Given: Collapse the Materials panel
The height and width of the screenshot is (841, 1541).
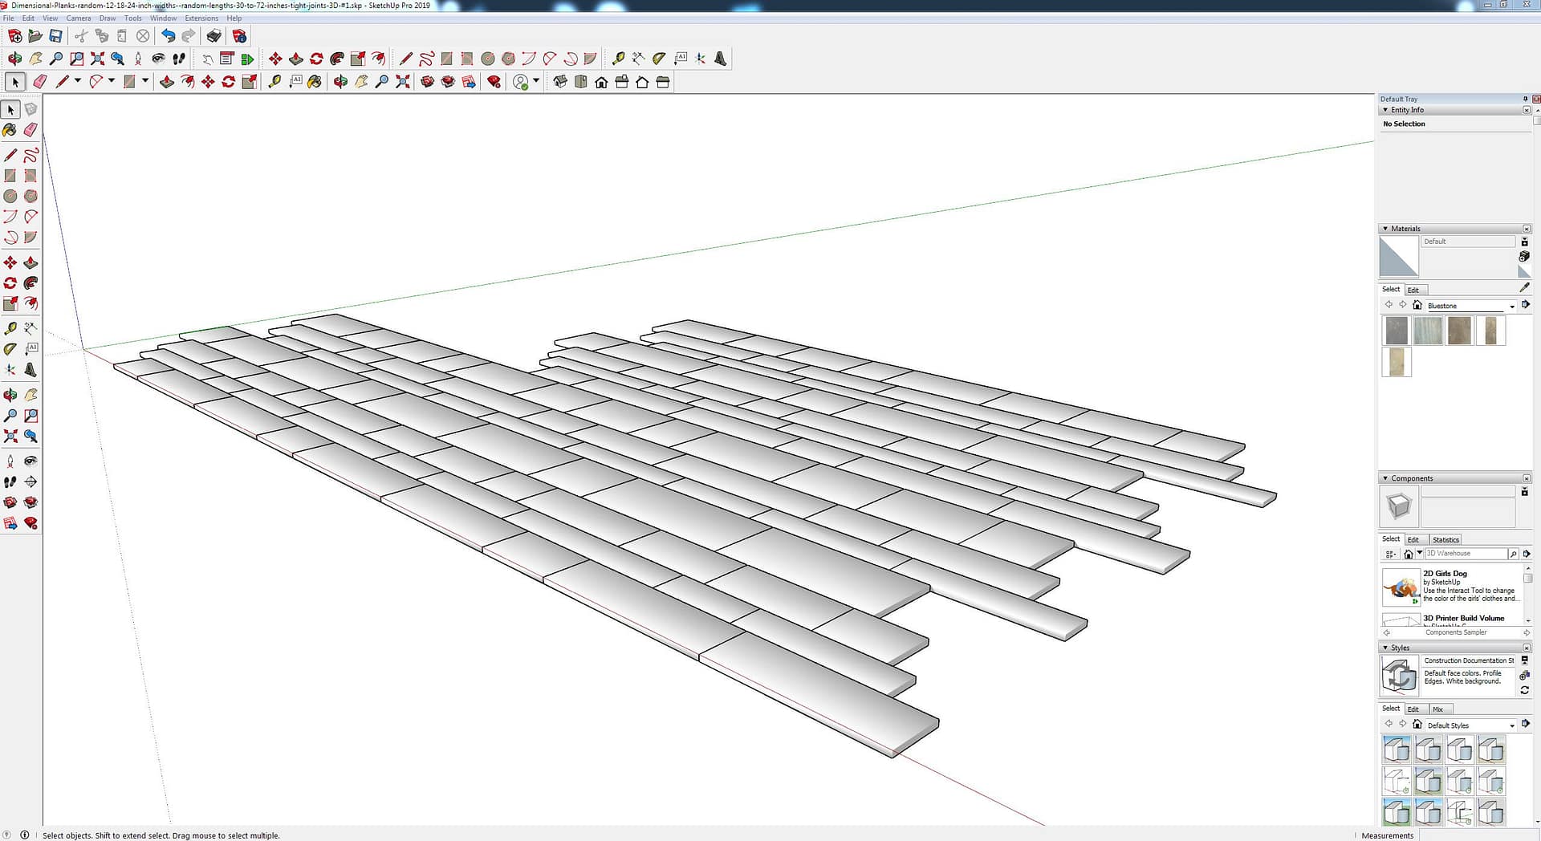Looking at the screenshot, I should click(1385, 229).
